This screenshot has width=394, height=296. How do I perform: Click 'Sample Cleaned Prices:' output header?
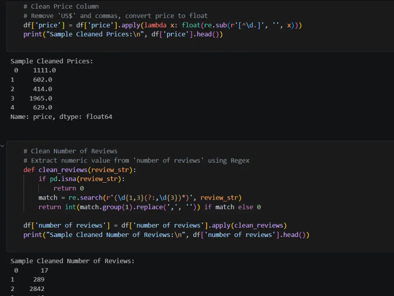[52, 61]
